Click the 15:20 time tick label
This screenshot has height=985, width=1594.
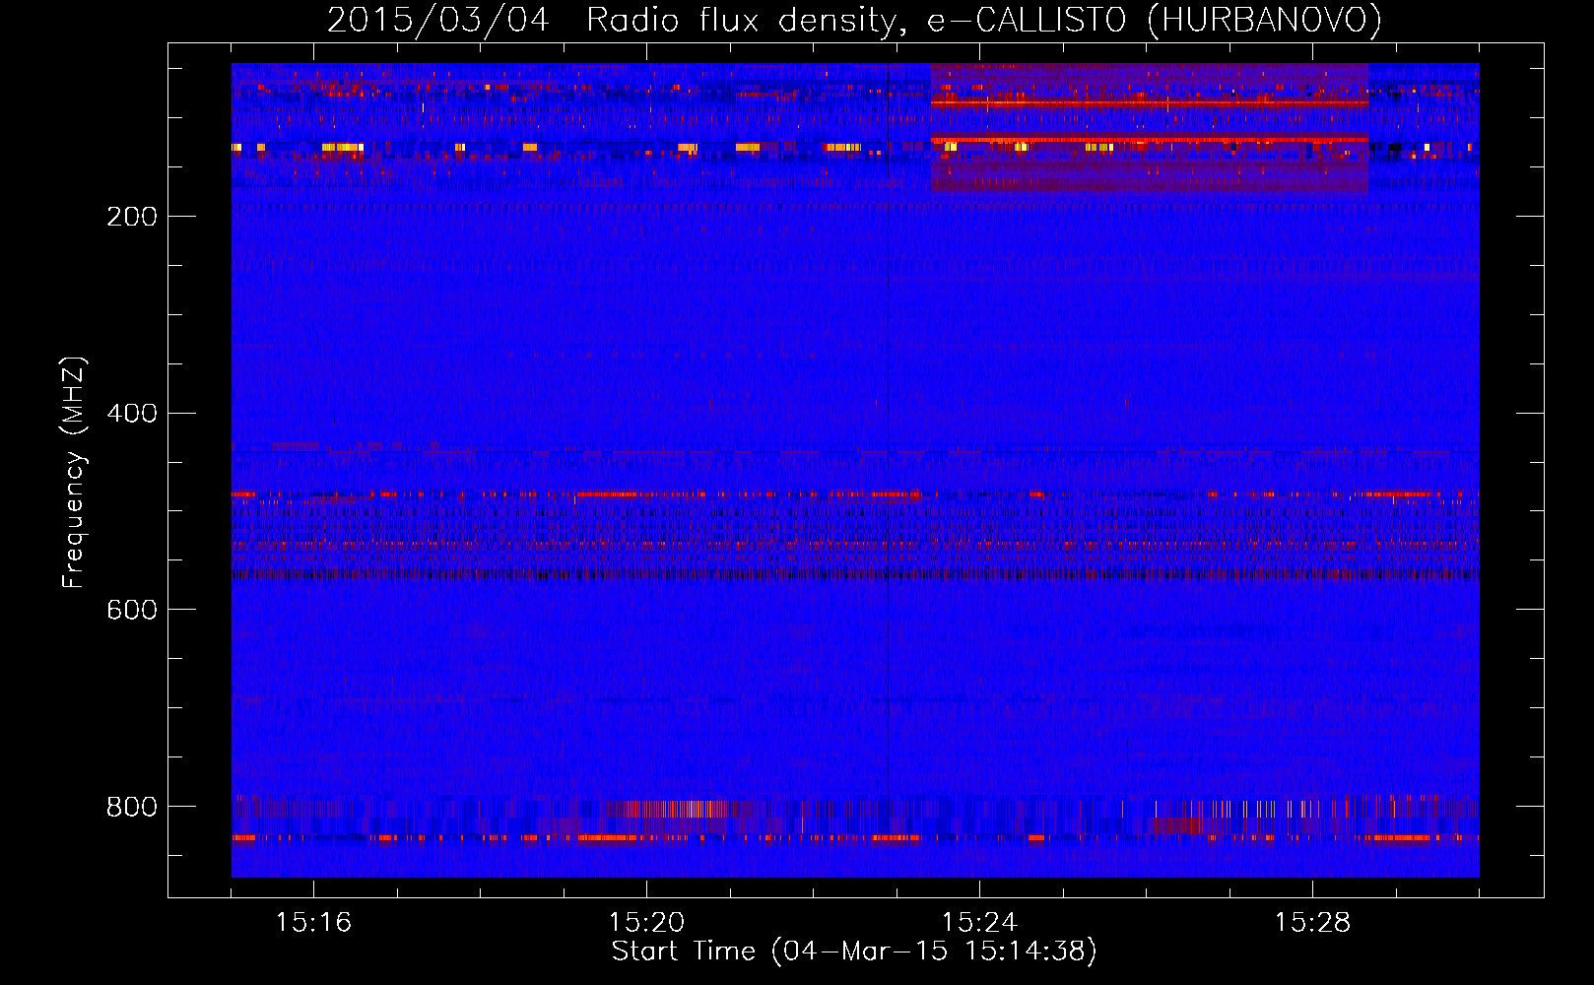[x=646, y=923]
